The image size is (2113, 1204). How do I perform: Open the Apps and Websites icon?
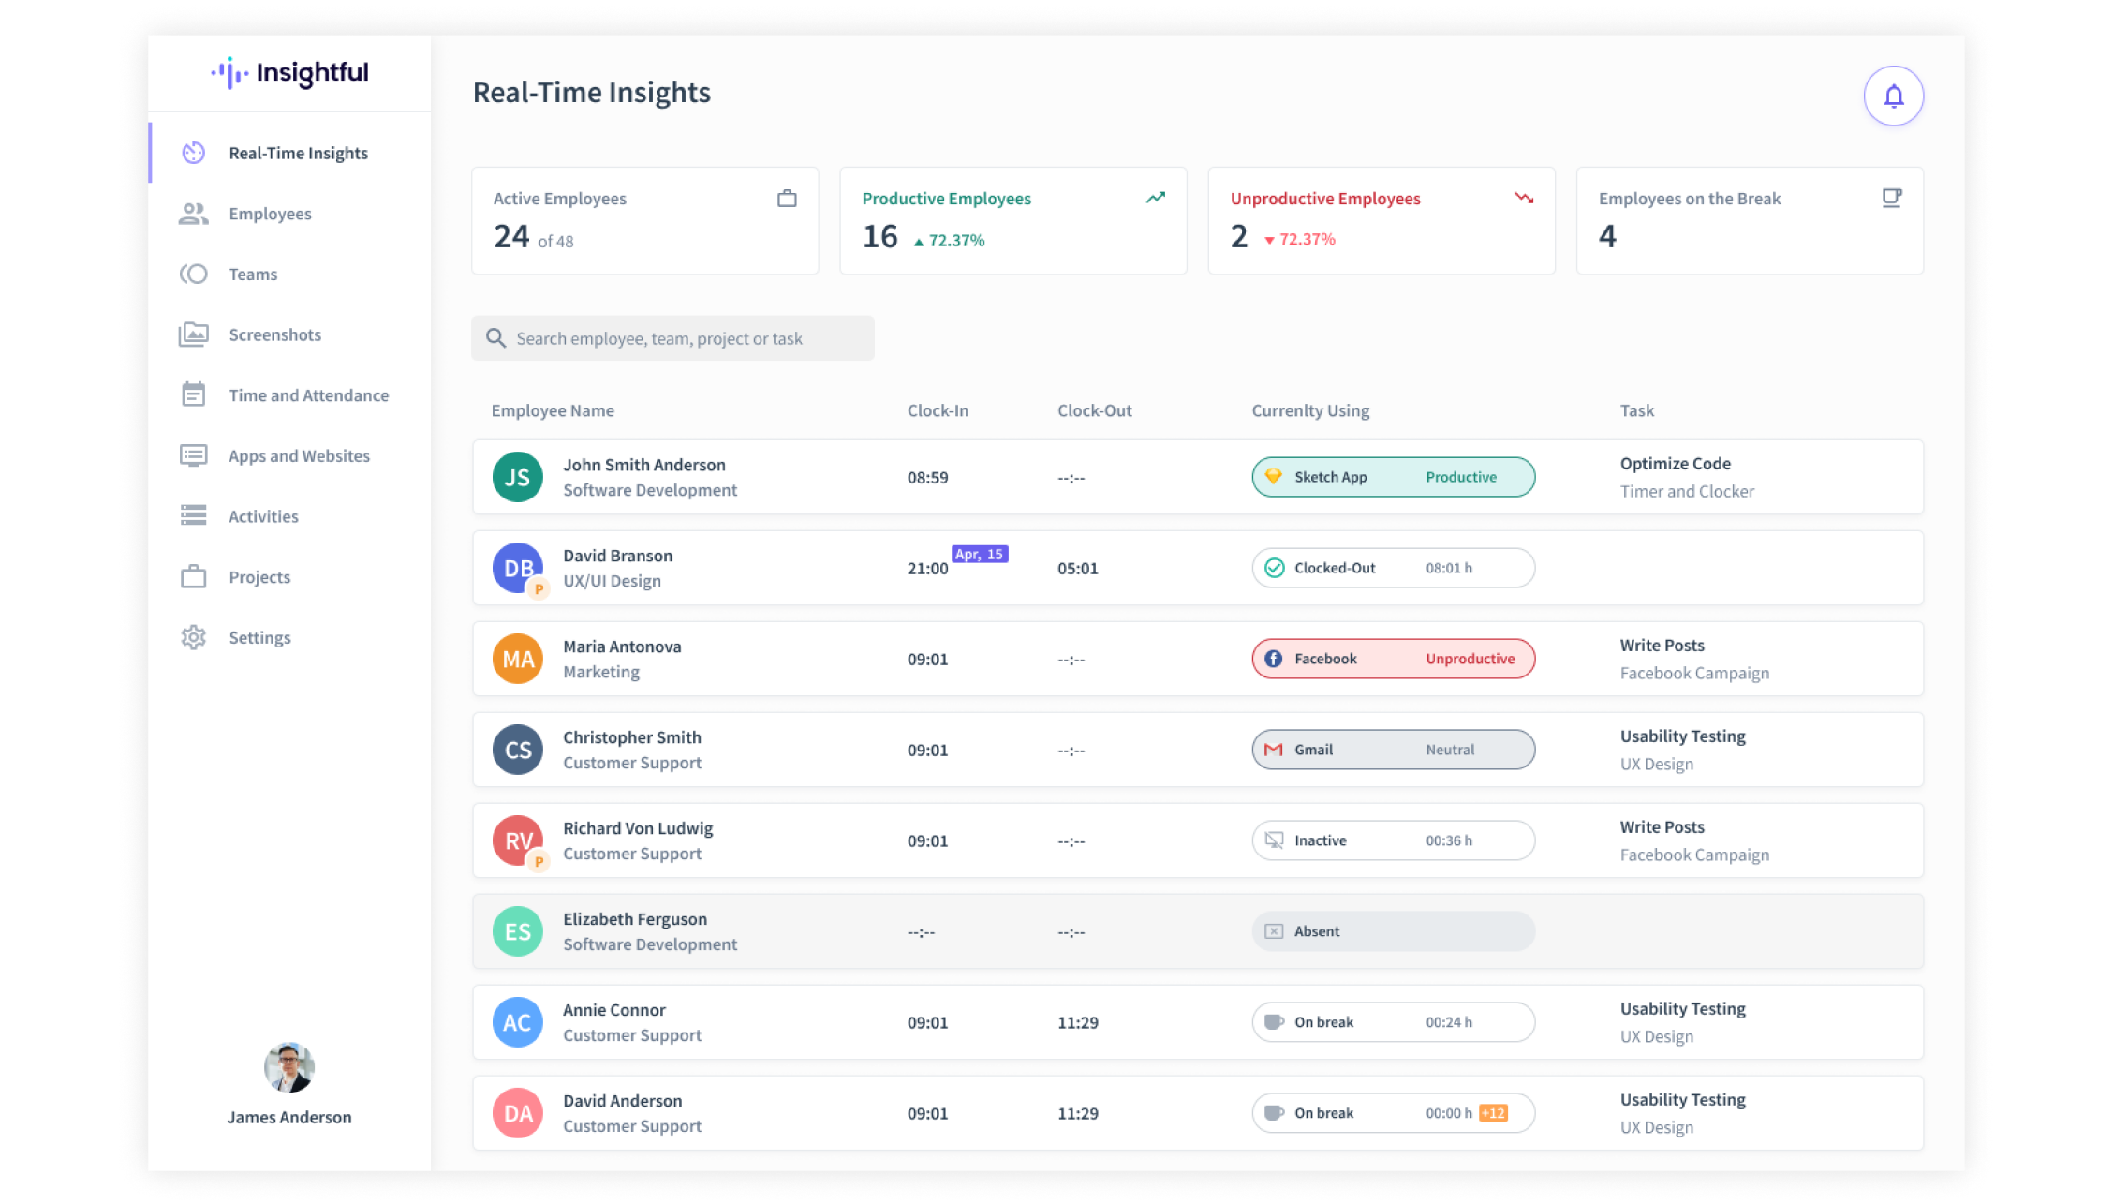coord(193,454)
